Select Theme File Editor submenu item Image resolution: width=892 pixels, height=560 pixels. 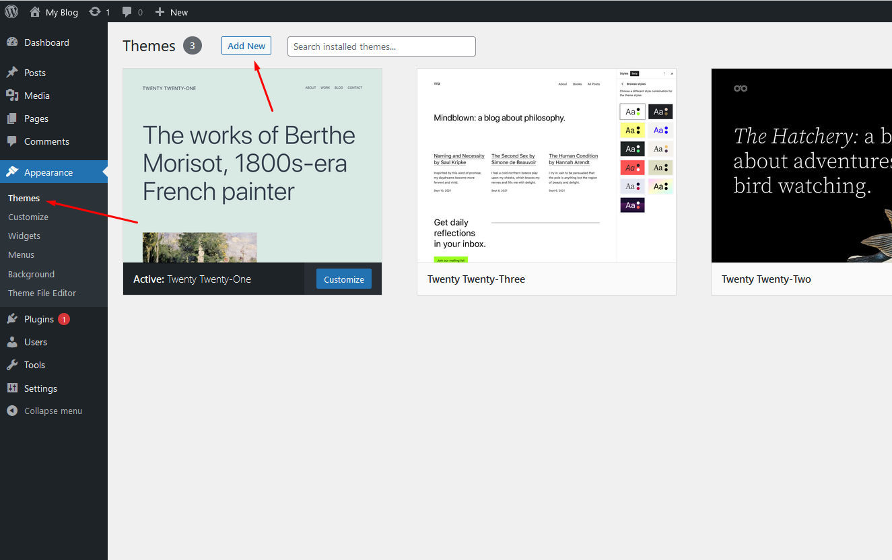point(42,293)
